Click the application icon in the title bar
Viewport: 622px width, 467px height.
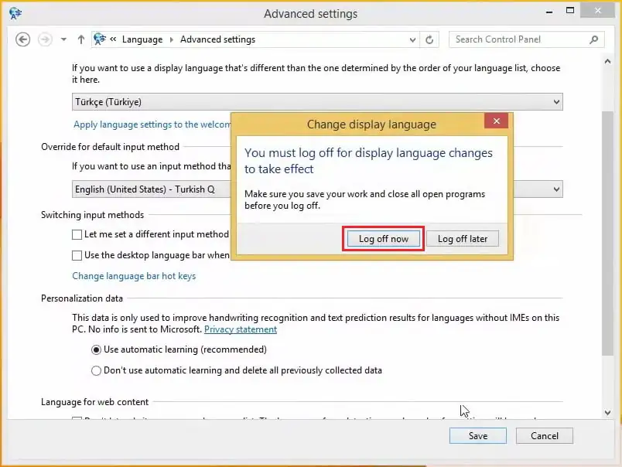(15, 13)
